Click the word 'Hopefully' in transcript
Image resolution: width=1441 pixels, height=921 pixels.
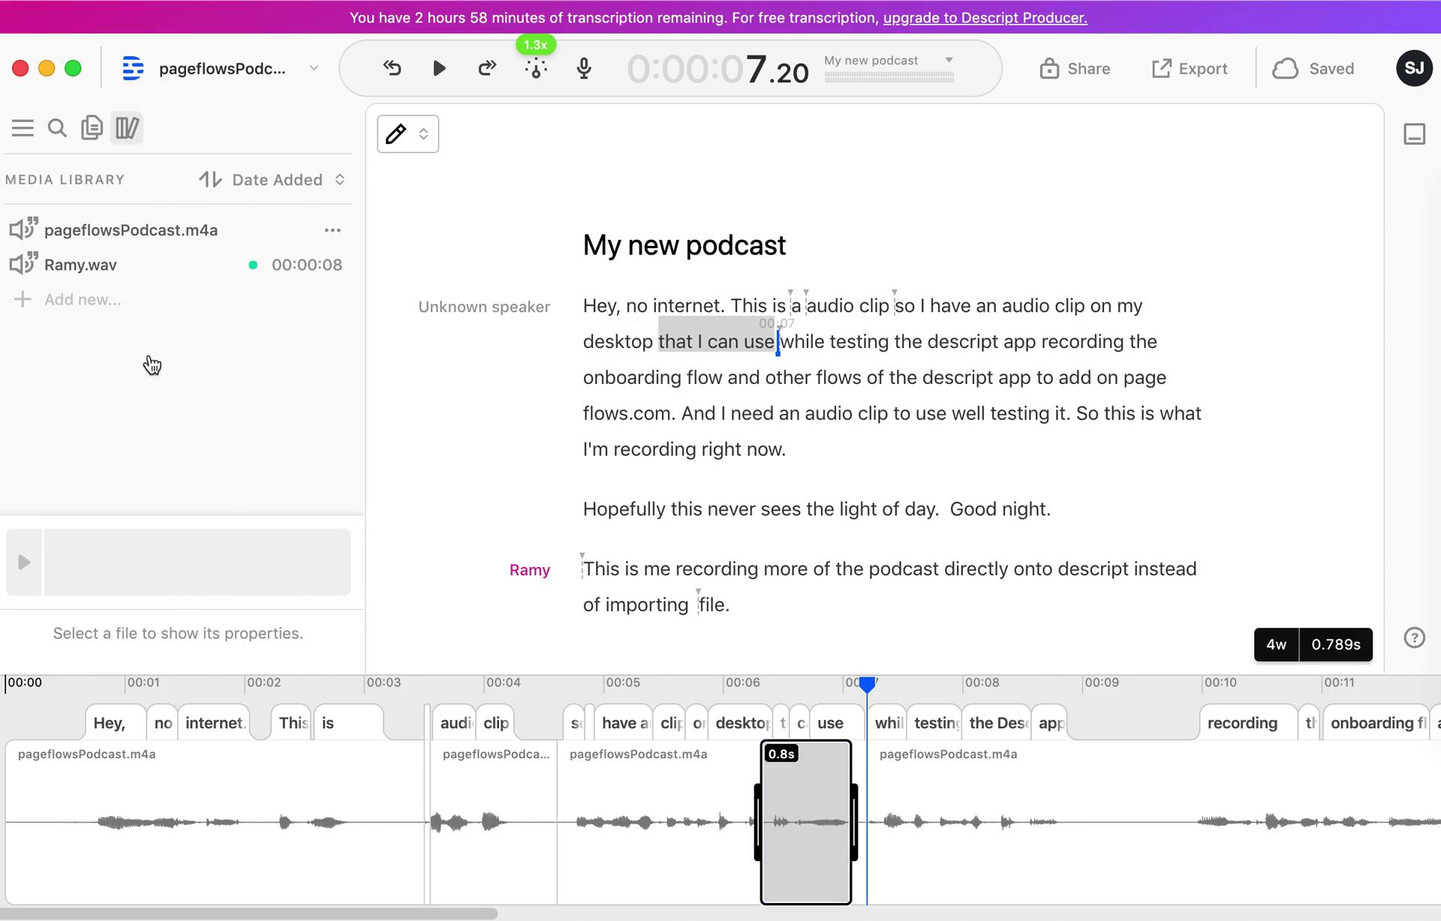click(x=624, y=509)
